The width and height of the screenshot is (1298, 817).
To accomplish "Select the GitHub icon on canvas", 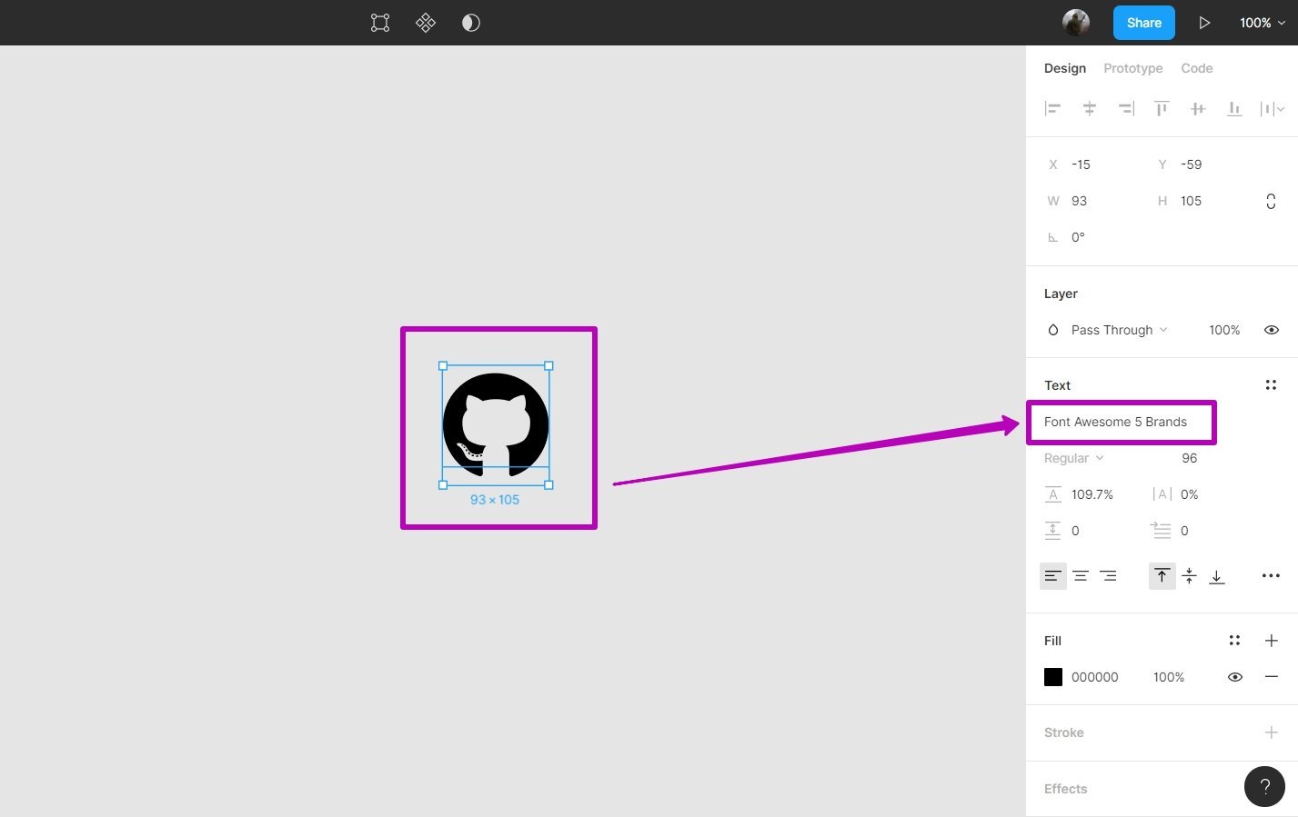I will coord(496,424).
